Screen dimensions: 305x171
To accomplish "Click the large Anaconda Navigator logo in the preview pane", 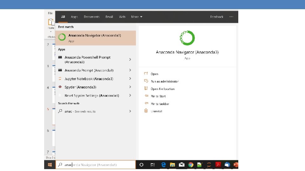I will point(187,38).
